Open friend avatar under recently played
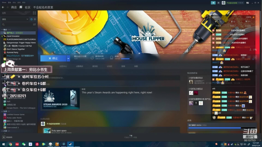 pos(191,82)
